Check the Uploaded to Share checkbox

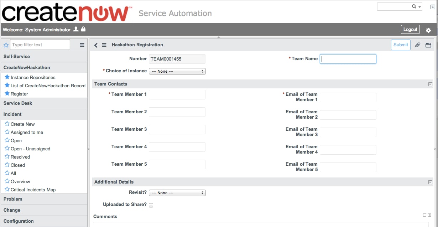[151, 205]
